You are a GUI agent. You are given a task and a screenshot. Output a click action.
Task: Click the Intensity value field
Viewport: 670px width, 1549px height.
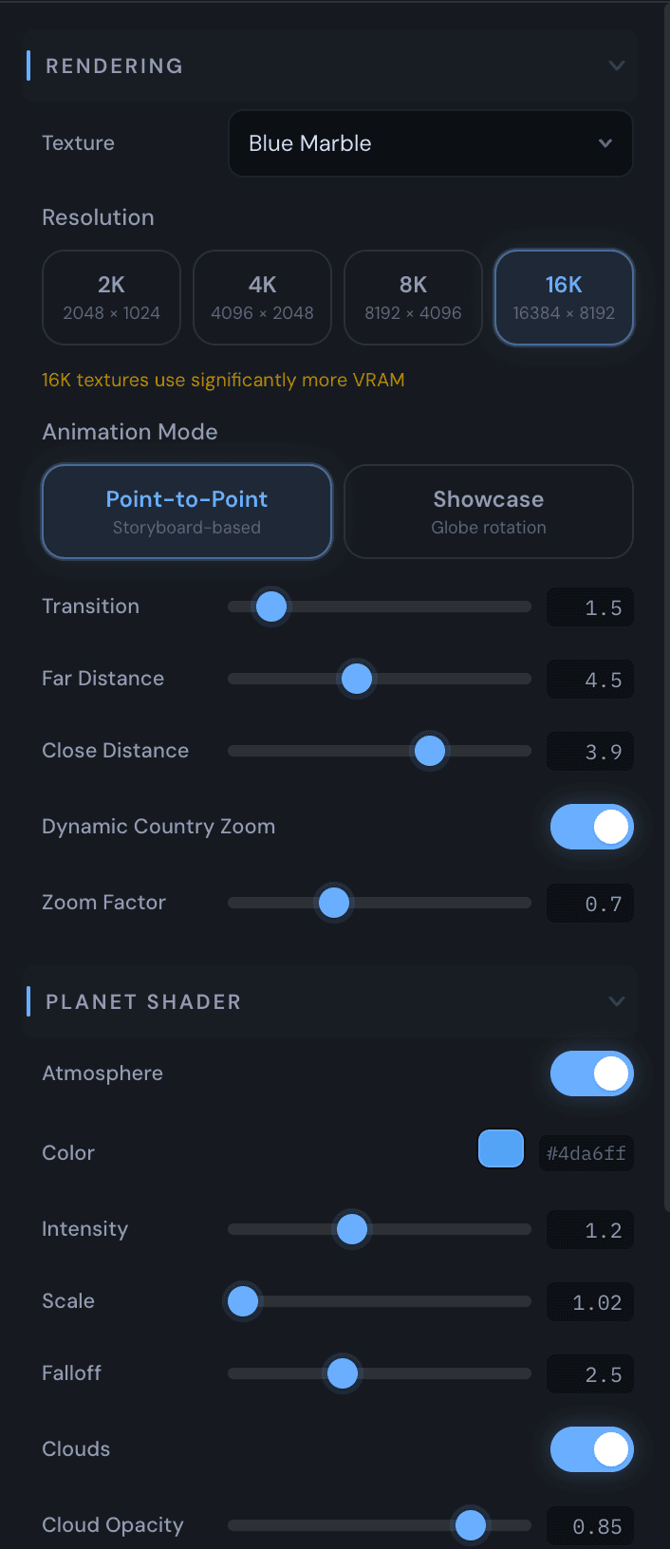tap(590, 1230)
